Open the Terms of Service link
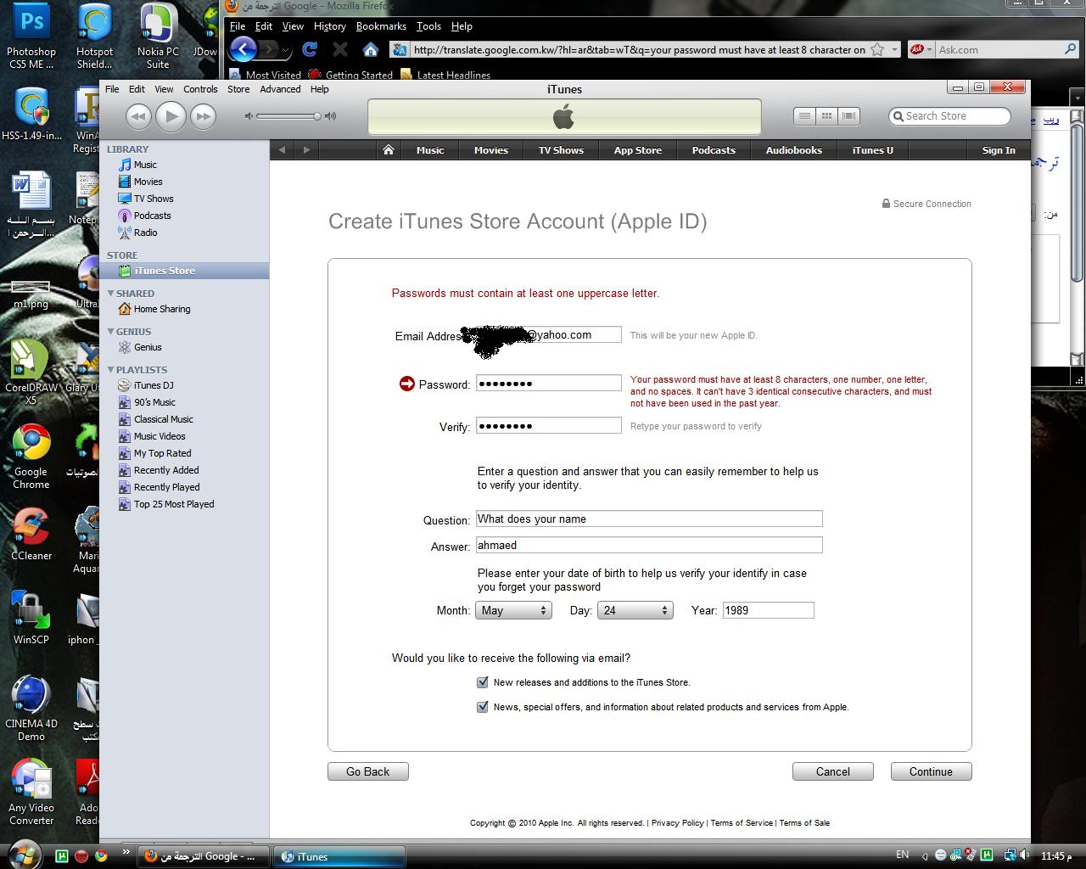This screenshot has width=1086, height=869. [x=742, y=823]
